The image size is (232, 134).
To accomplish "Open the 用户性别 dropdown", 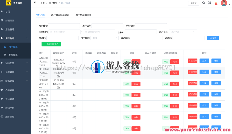I will [104, 38].
